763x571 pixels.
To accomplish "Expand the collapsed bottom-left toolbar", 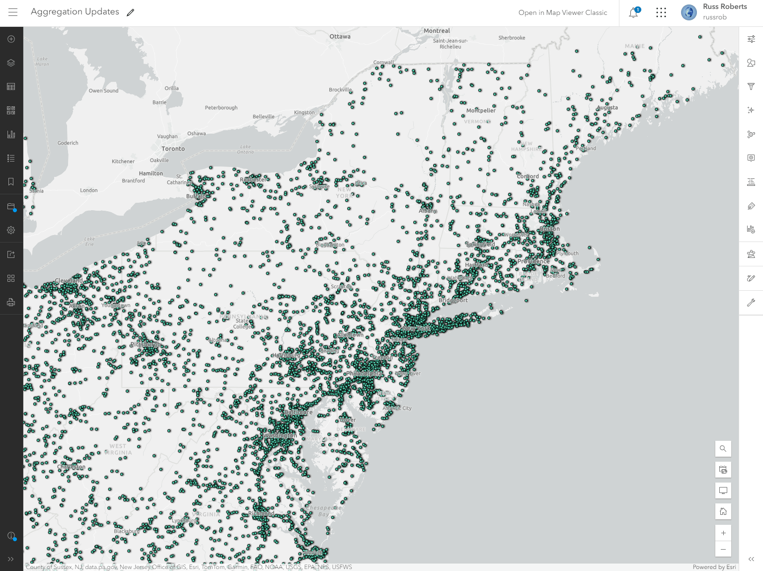I will coord(11,558).
